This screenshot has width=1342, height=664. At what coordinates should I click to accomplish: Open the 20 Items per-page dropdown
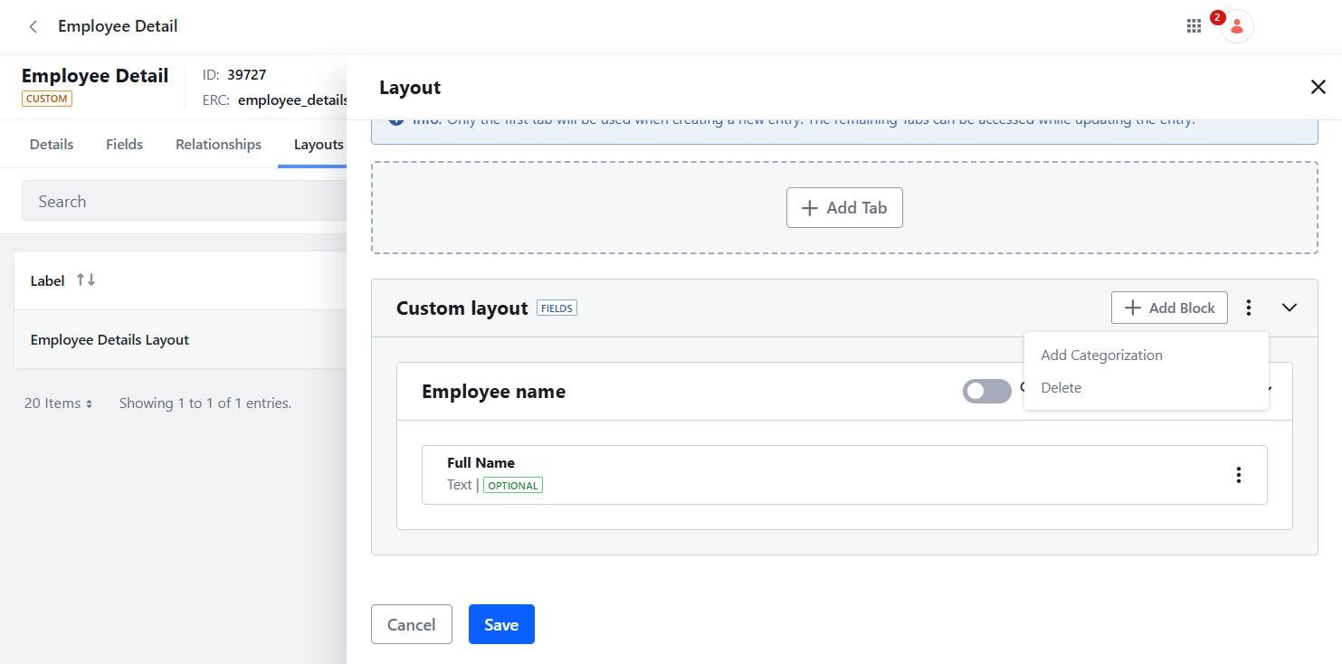(x=58, y=403)
